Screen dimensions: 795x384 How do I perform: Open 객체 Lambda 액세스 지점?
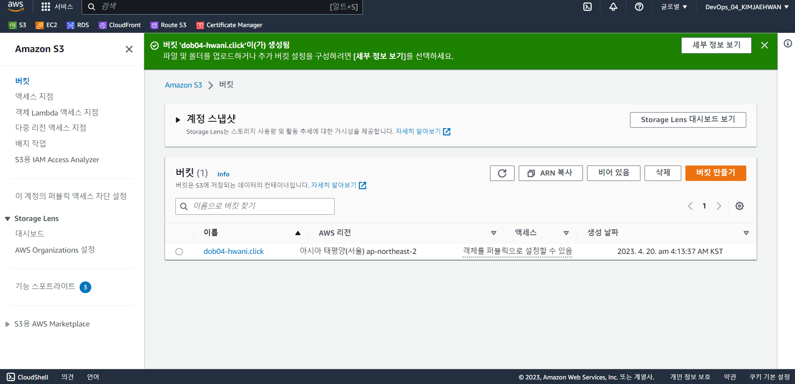click(x=57, y=112)
